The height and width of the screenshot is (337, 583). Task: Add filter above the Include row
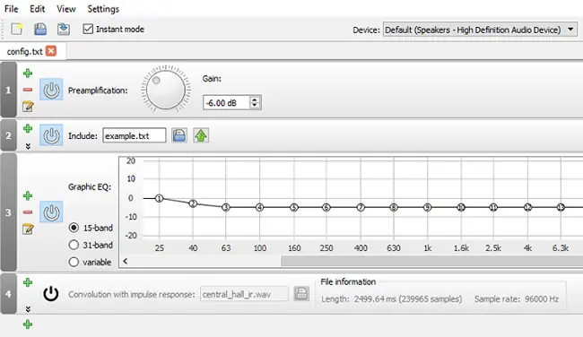tap(28, 129)
